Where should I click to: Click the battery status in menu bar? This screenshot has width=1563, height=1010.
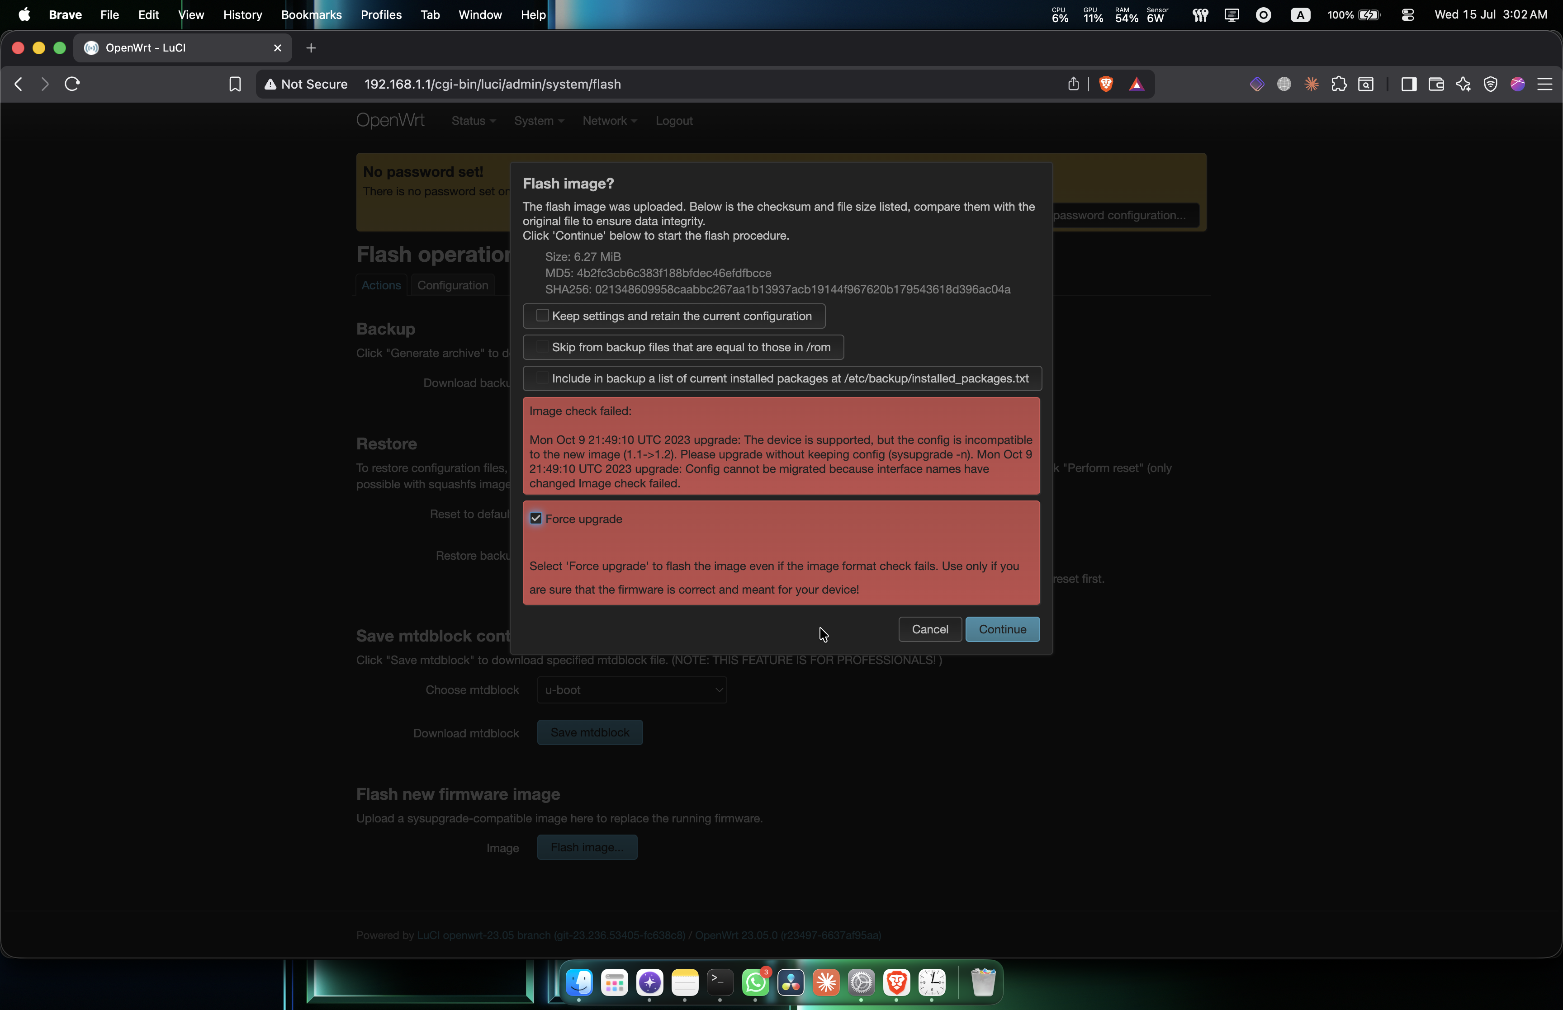pos(1354,14)
